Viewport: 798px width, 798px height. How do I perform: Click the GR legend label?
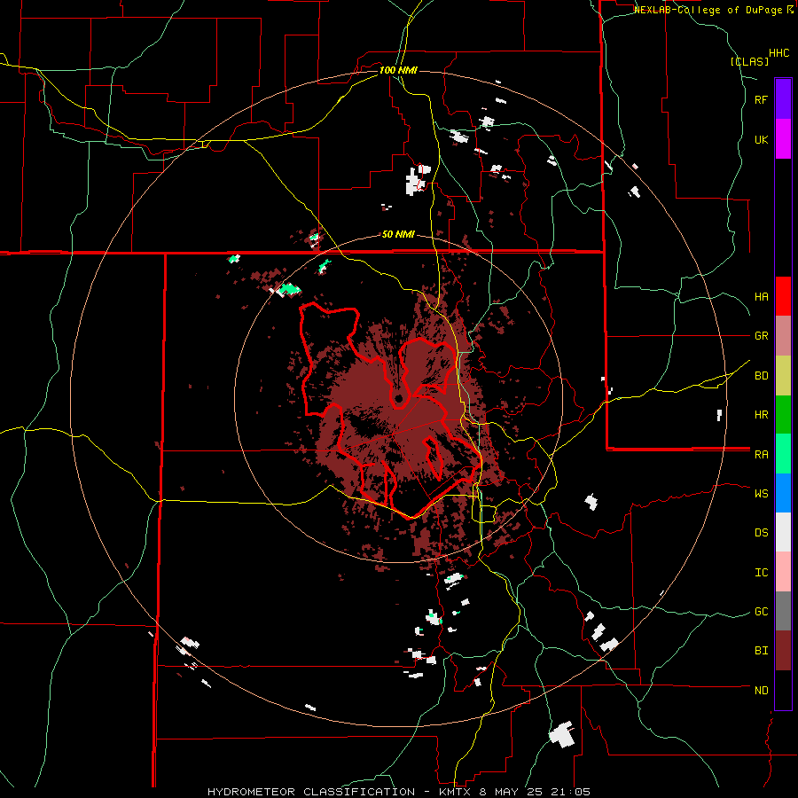coord(761,336)
